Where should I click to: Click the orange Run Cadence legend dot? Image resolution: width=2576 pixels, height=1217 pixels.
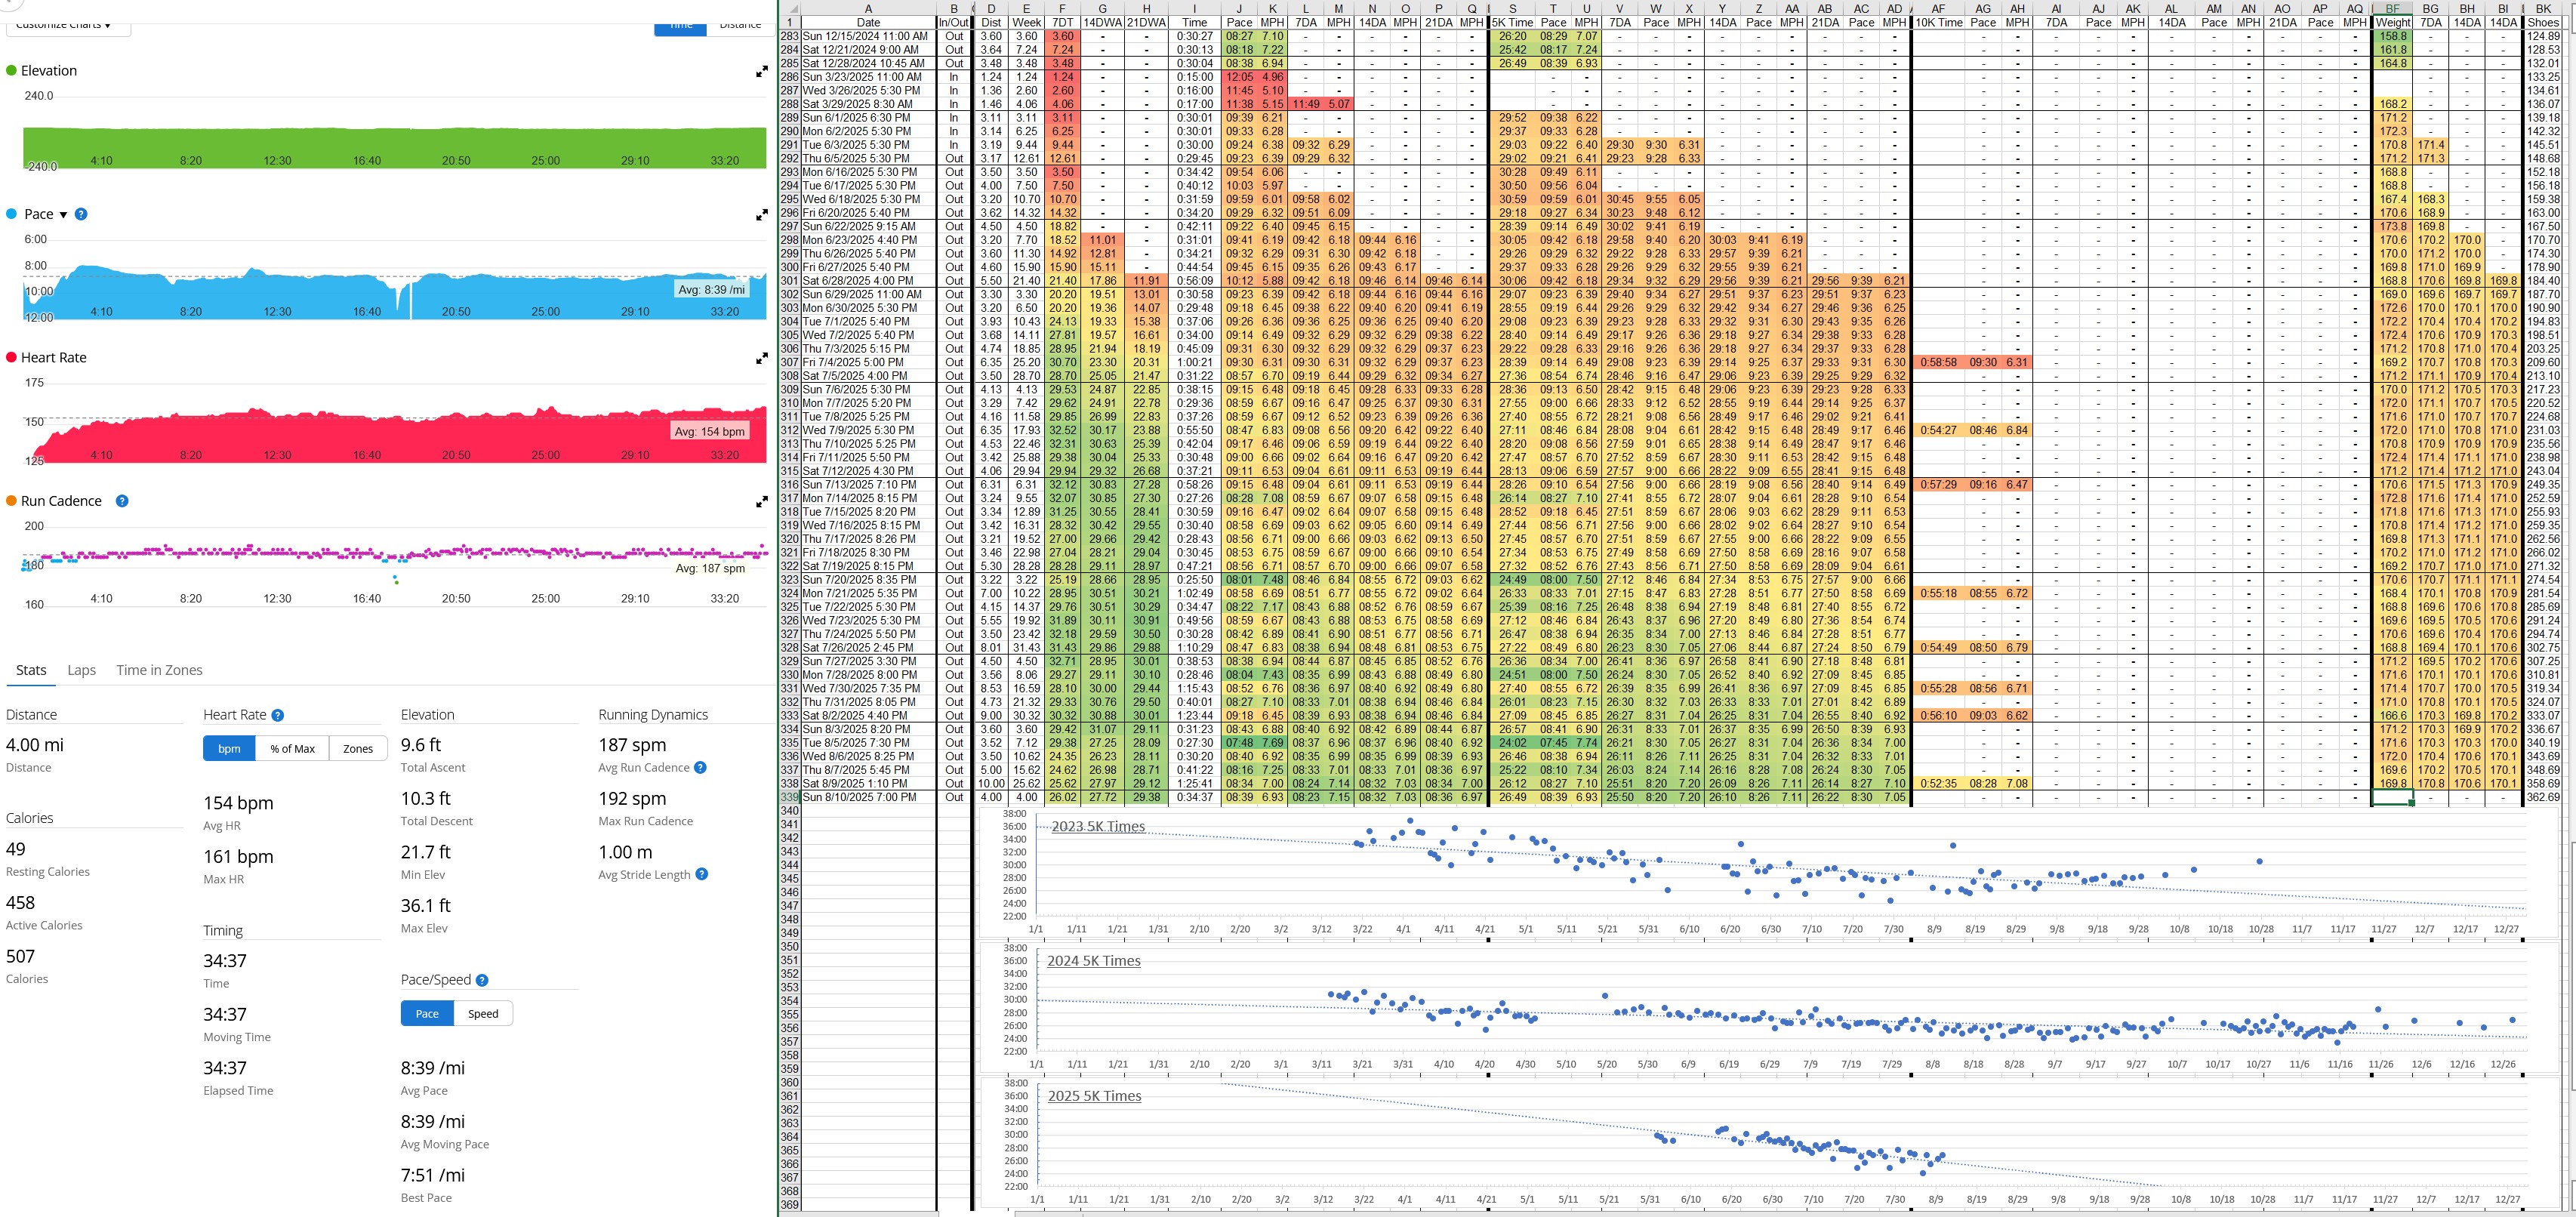(x=11, y=501)
